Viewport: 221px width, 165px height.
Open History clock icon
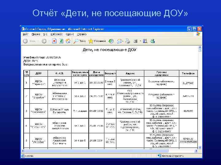click(x=111, y=41)
